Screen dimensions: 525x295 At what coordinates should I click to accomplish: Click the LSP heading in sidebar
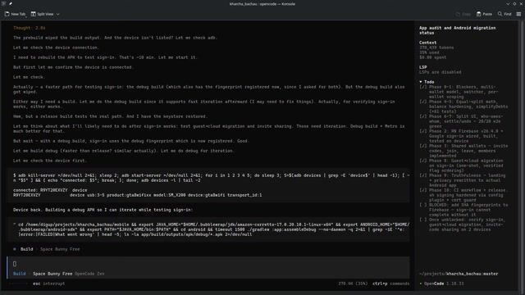click(423, 67)
